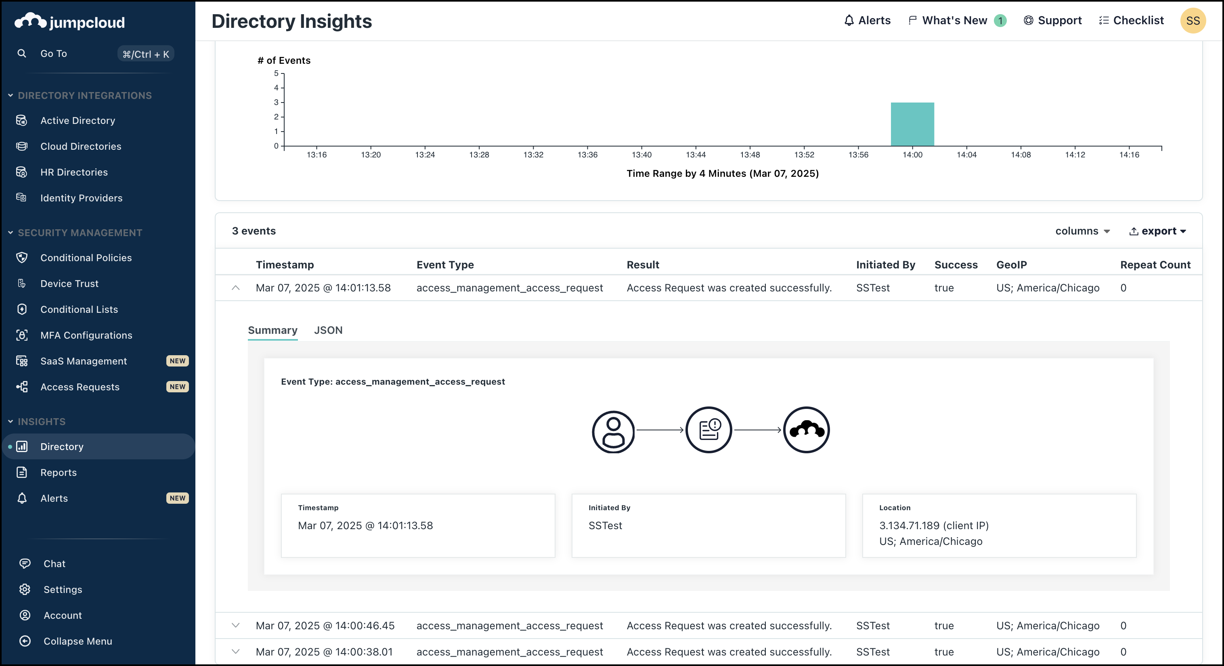Switch to the JSON tab
The width and height of the screenshot is (1224, 666).
click(328, 330)
